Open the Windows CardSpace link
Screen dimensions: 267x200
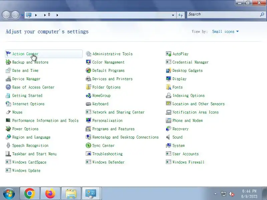(x=29, y=162)
